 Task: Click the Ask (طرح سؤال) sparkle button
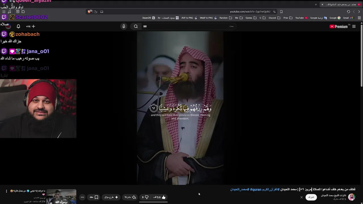(x=111, y=197)
